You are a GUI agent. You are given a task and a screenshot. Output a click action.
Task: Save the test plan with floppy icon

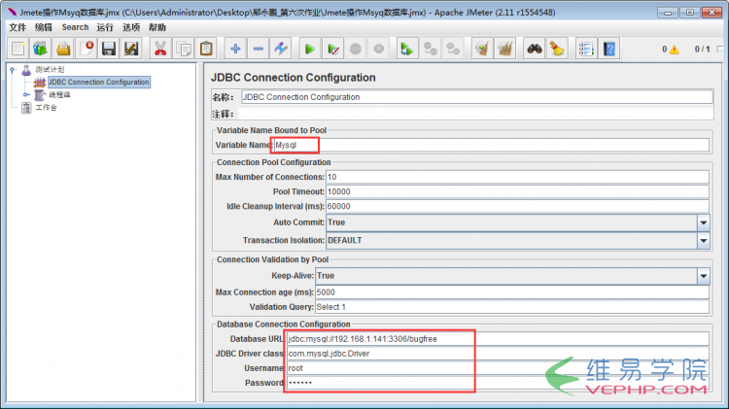[x=109, y=49]
